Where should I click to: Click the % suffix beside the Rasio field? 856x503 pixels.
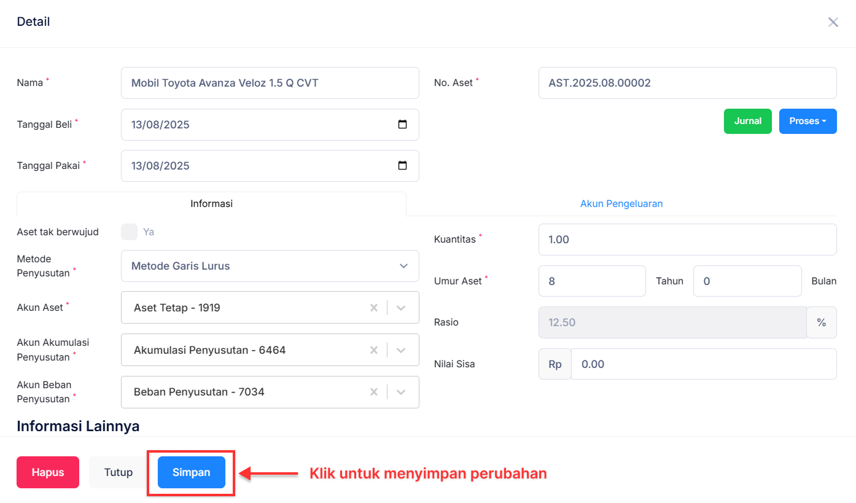click(x=822, y=322)
